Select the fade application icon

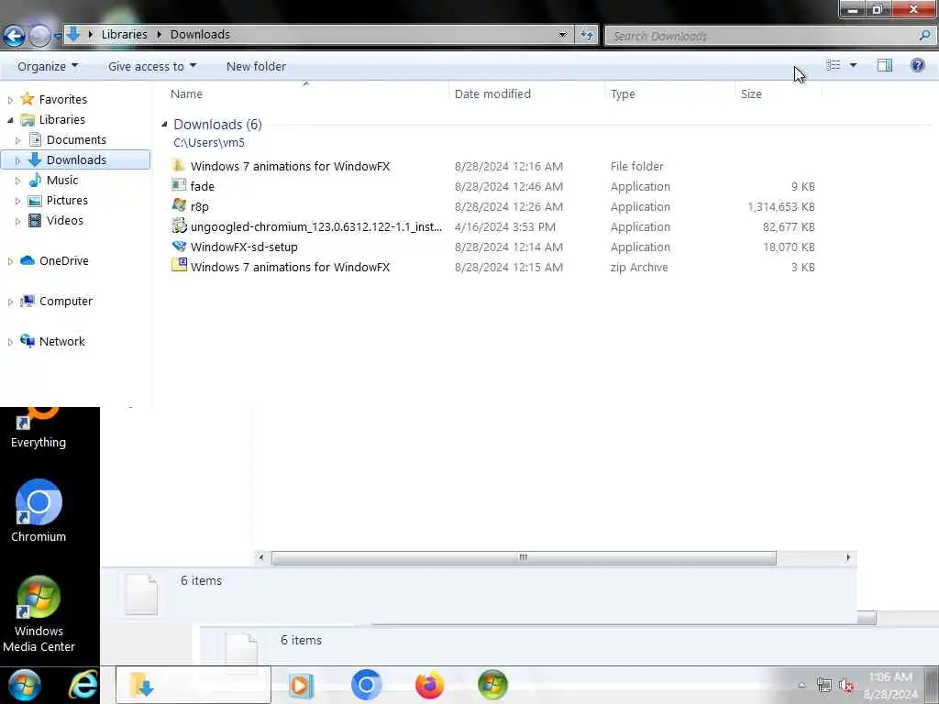[179, 185]
